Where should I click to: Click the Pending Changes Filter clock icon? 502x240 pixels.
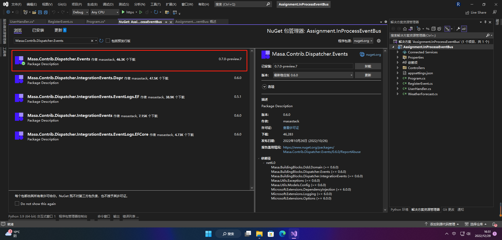pos(419,29)
